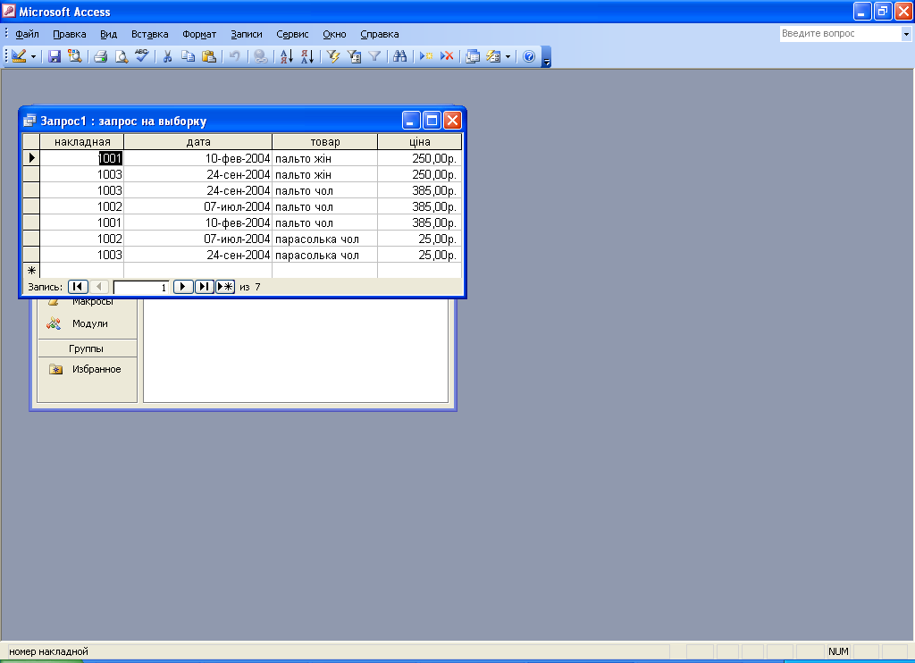Go to the next record button

pos(182,287)
